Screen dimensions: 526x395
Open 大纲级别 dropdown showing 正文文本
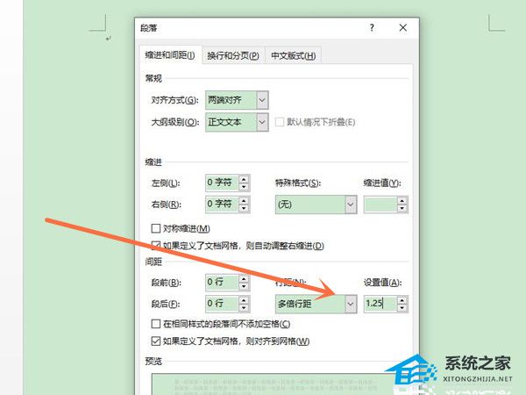pyautogui.click(x=237, y=122)
